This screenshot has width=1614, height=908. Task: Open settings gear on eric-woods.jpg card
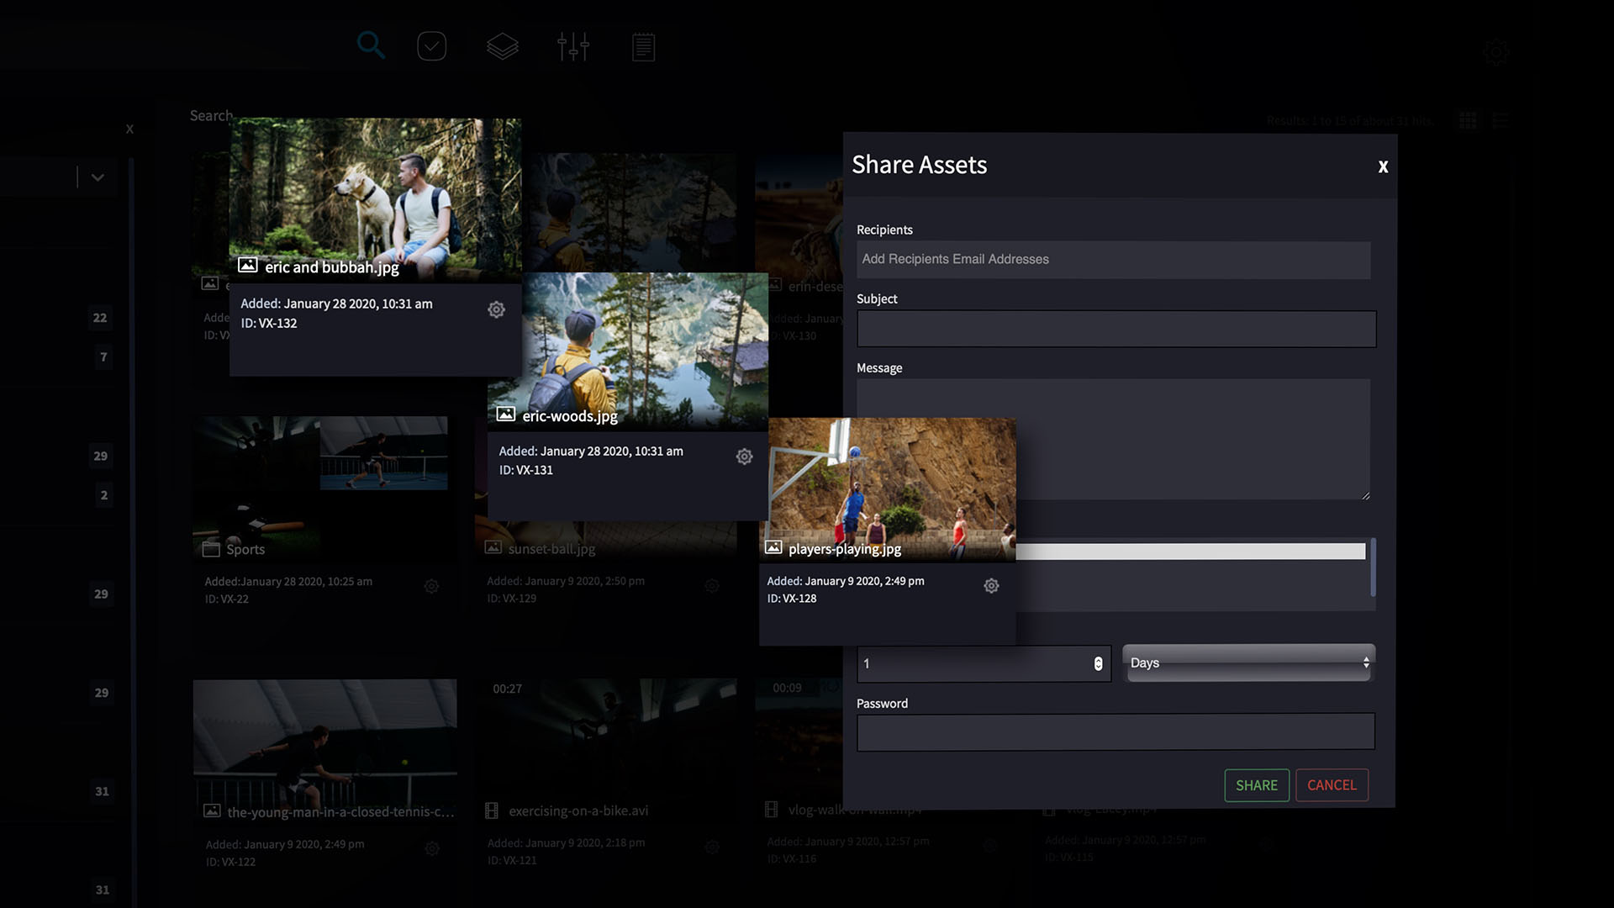tap(744, 457)
